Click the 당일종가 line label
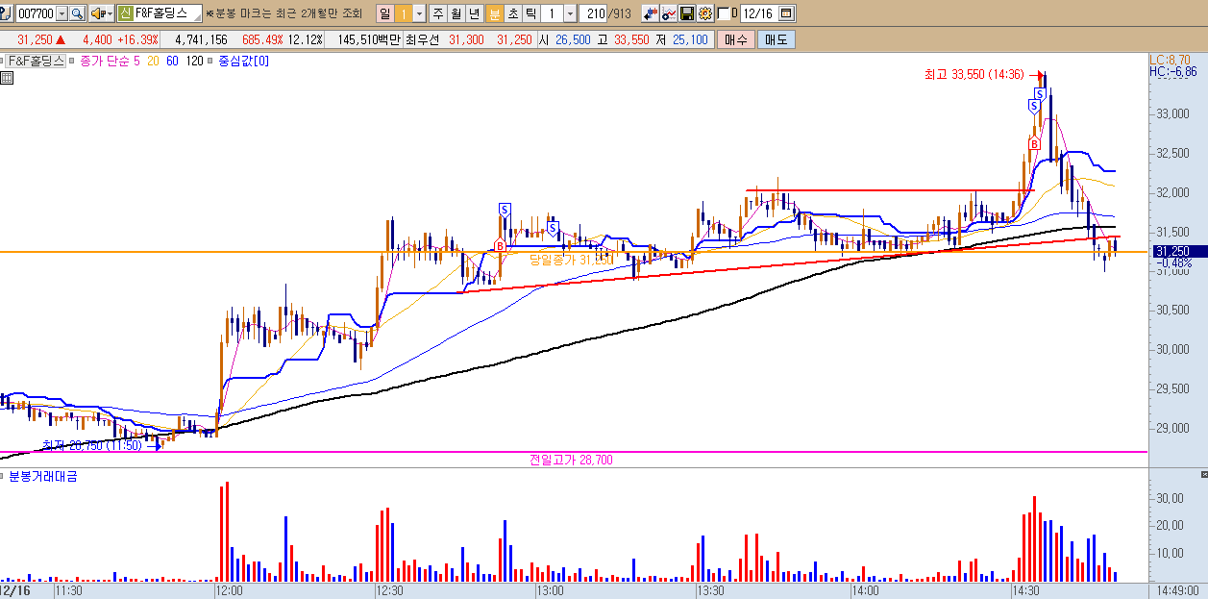The width and height of the screenshot is (1208, 599). click(x=571, y=259)
